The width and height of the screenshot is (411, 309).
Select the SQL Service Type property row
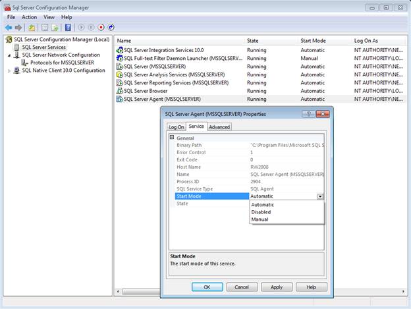[x=249, y=189]
